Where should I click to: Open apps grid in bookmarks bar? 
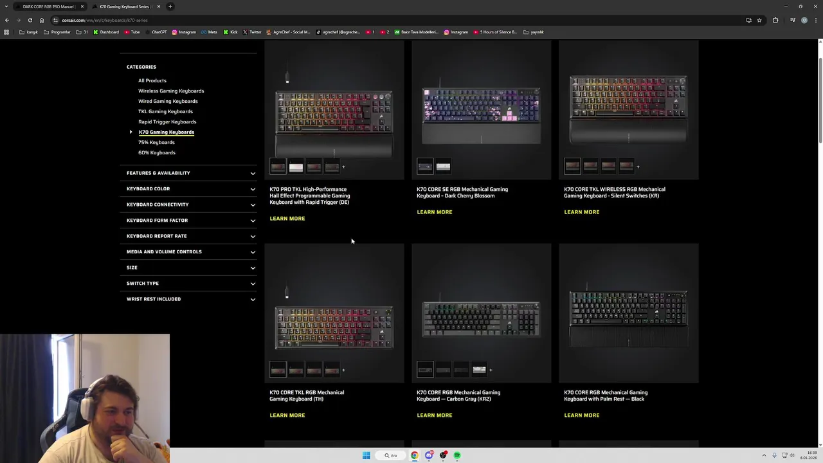pos(6,32)
